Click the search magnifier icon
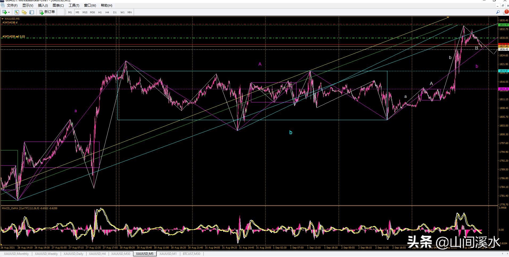The width and height of the screenshot is (509, 257). point(498,12)
